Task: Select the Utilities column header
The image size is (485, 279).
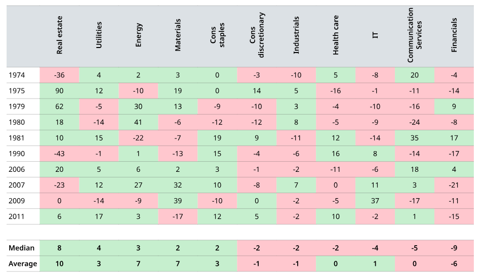Action: (99, 35)
